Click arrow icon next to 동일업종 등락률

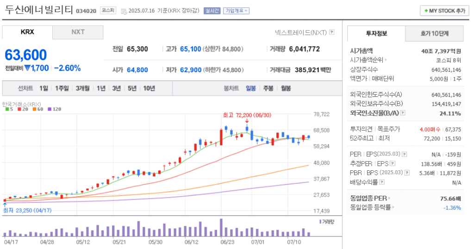pos(393,208)
